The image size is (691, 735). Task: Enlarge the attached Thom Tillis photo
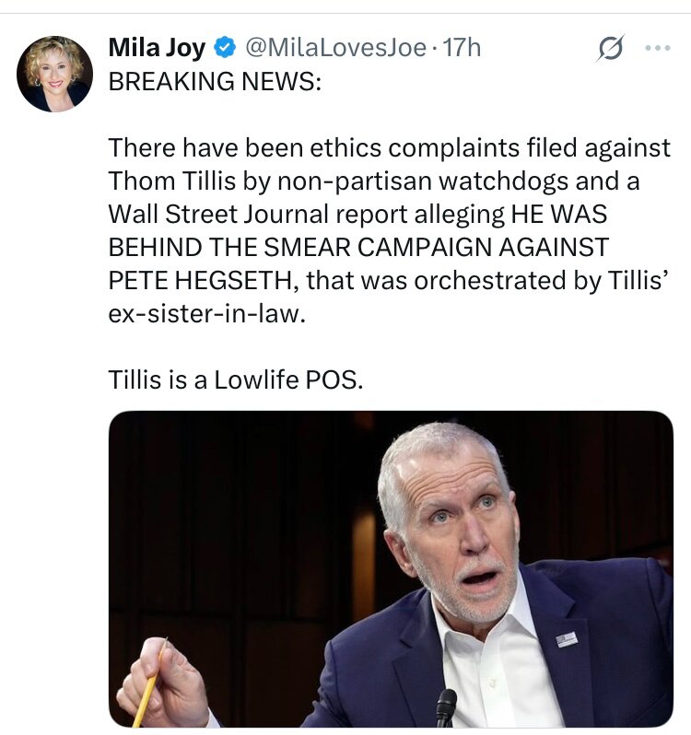(x=391, y=568)
